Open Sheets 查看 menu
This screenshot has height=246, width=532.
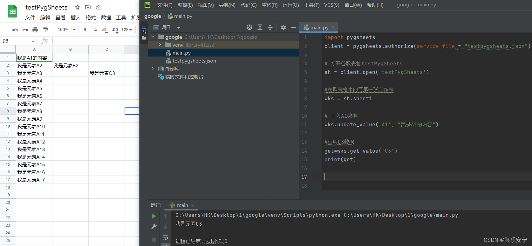click(x=60, y=17)
